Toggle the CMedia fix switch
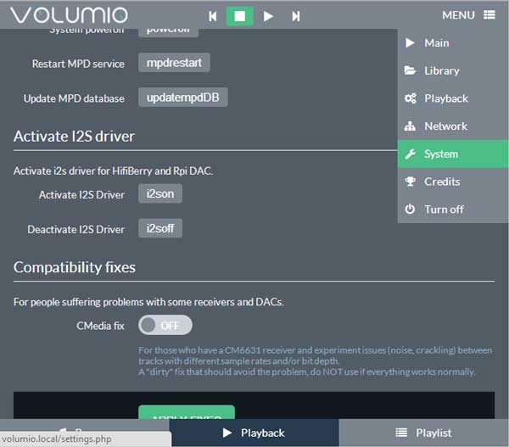 pyautogui.click(x=165, y=325)
